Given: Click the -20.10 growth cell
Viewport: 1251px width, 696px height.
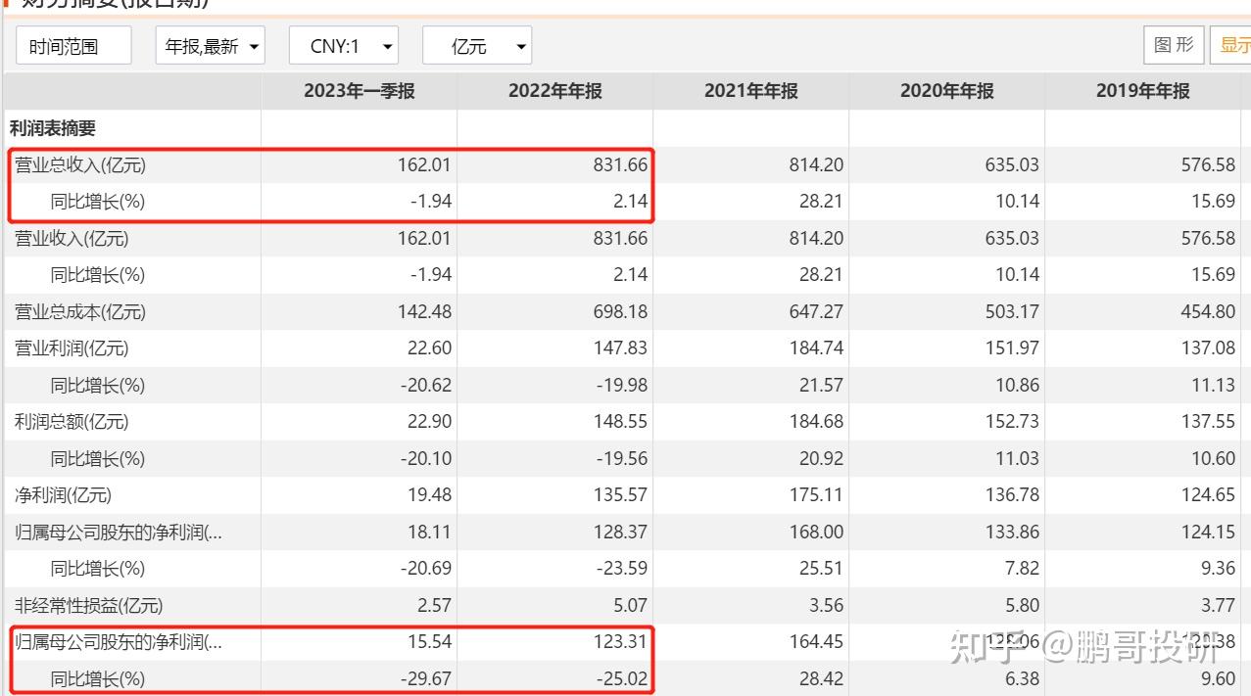Looking at the screenshot, I should coord(426,459).
